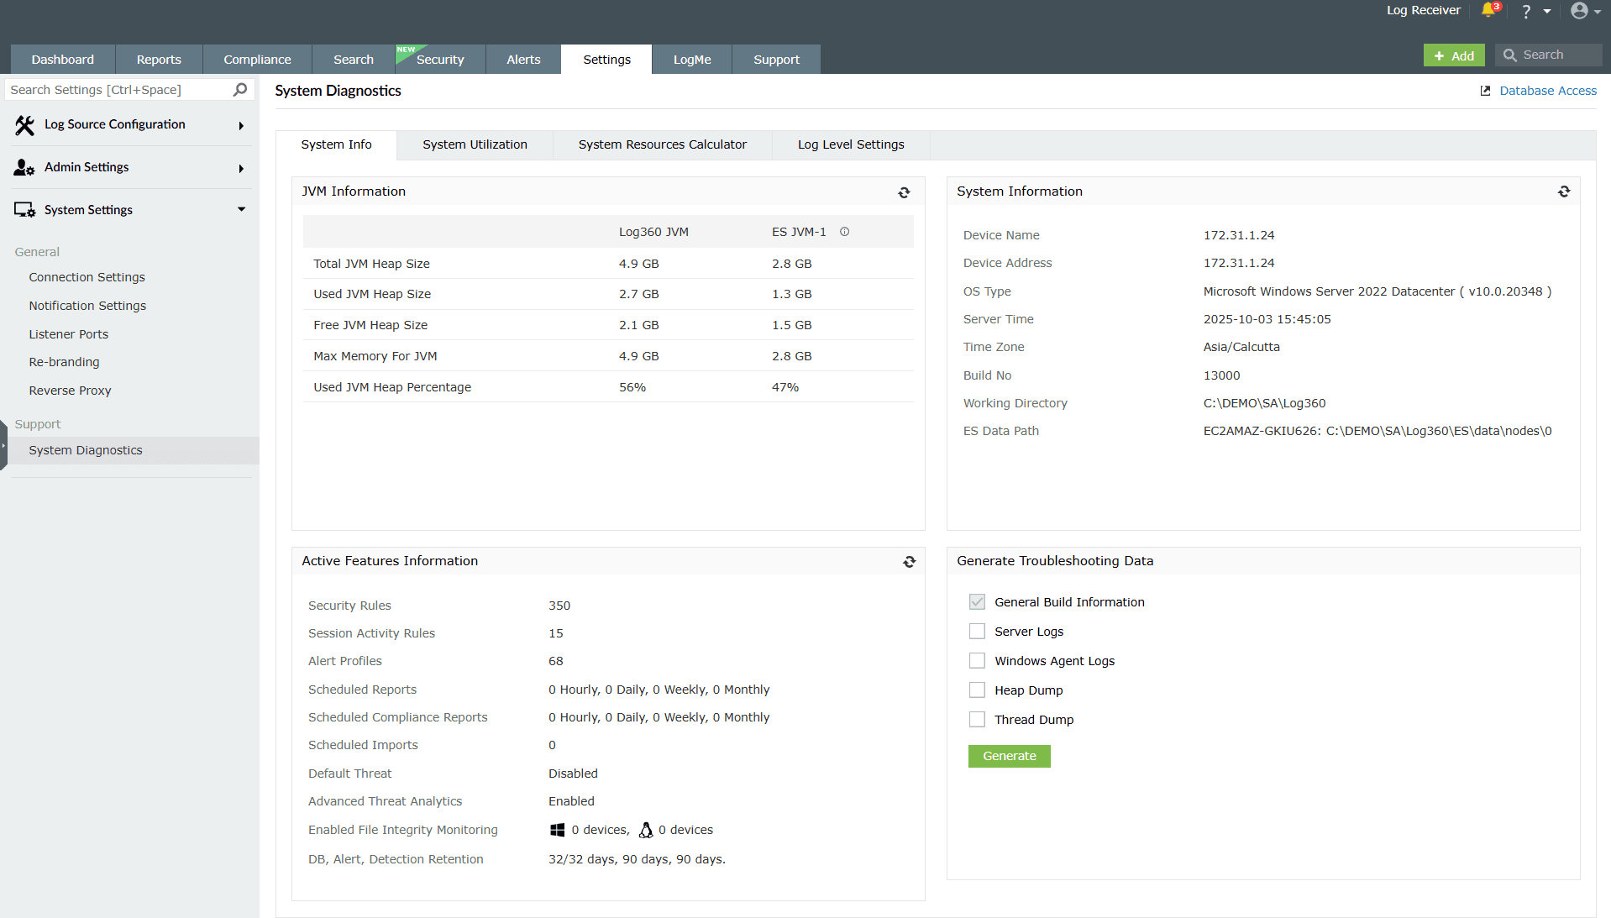The width and height of the screenshot is (1611, 918).
Task: Click the ES JVM-1 info icon
Action: [845, 232]
